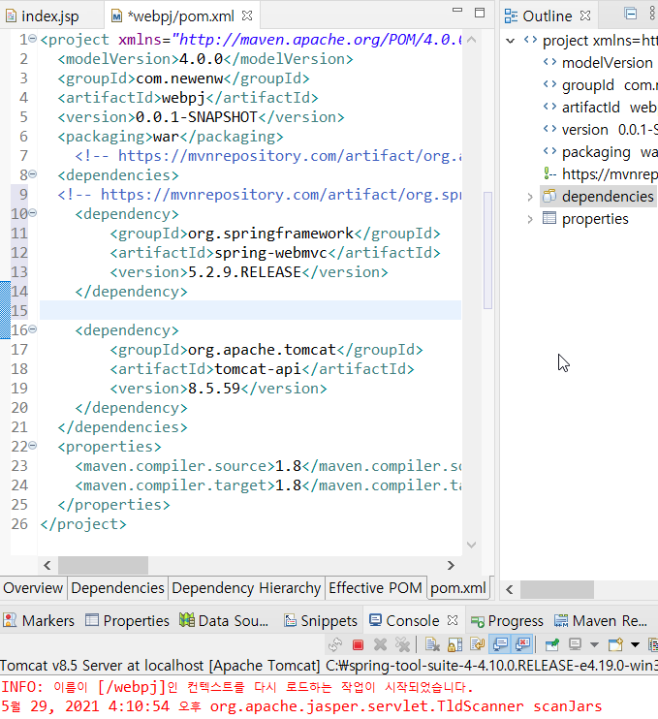
Task: Click the editor scroll left arrow
Action: point(47,565)
